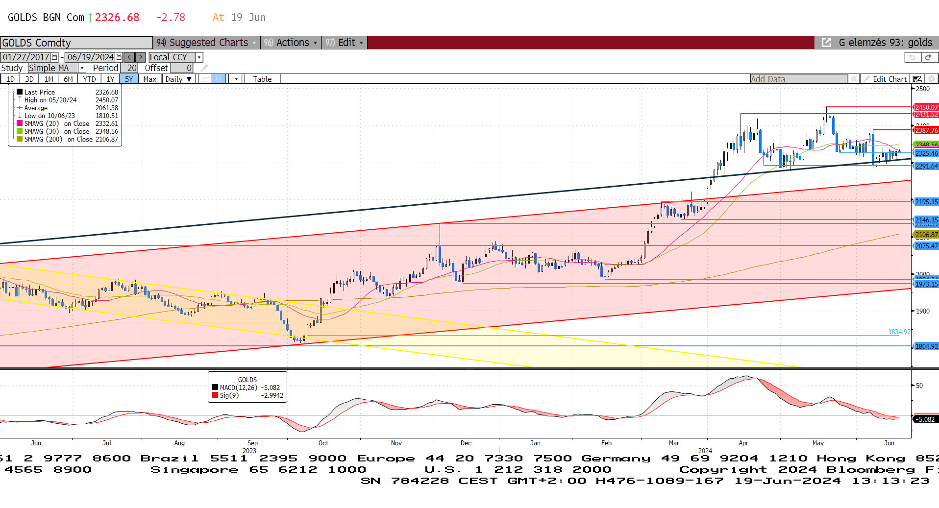Open the Local CCY currency dropdown
Screen dimensions: 939x508
pyautogui.click(x=199, y=57)
